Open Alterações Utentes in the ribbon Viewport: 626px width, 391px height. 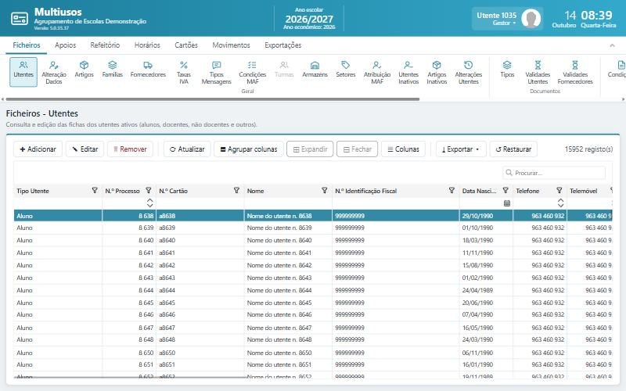[468, 72]
